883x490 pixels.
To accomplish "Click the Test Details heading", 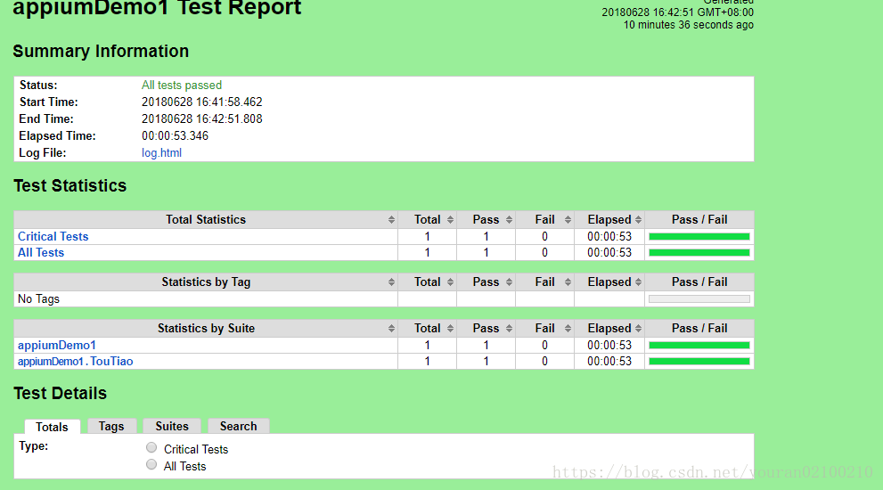I will (60, 393).
